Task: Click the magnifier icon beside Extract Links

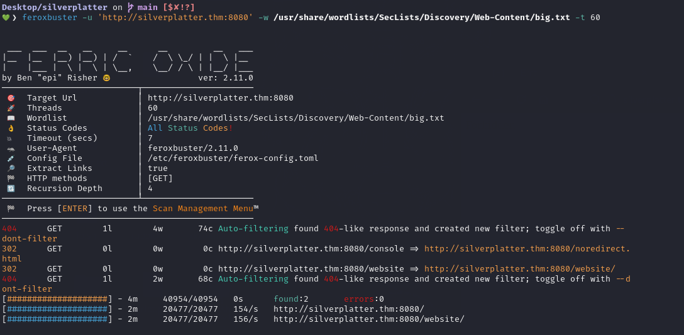Action: click(11, 168)
